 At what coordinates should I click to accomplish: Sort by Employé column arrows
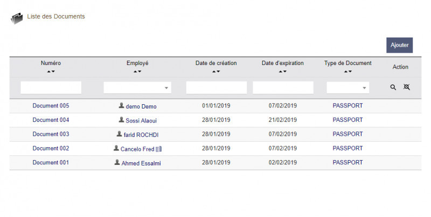point(137,71)
